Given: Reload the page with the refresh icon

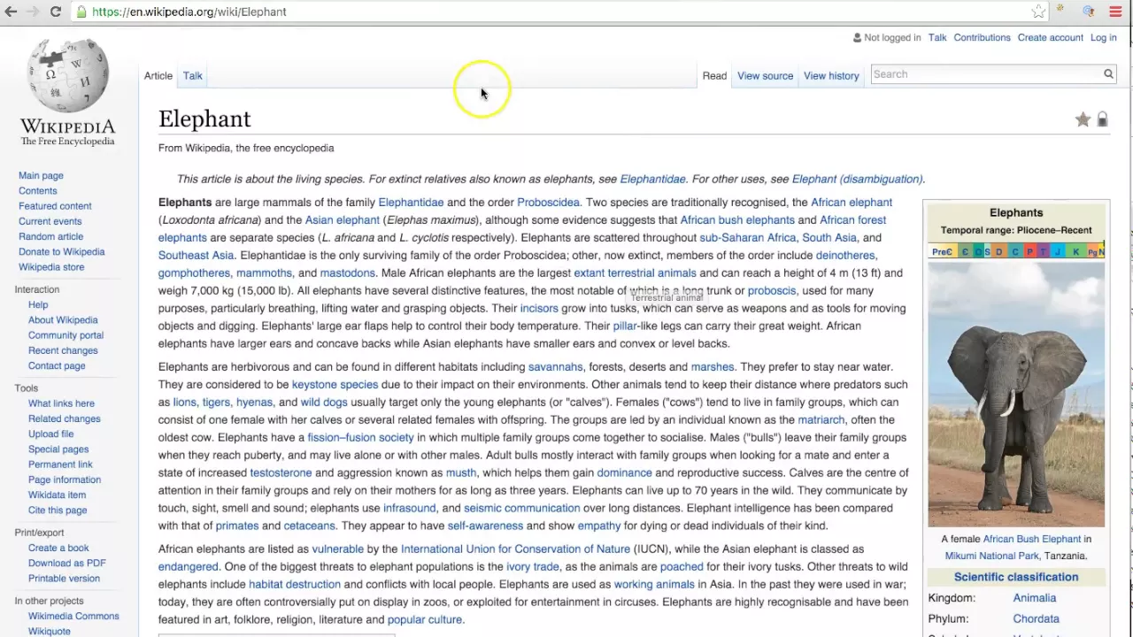Looking at the screenshot, I should coord(55,12).
